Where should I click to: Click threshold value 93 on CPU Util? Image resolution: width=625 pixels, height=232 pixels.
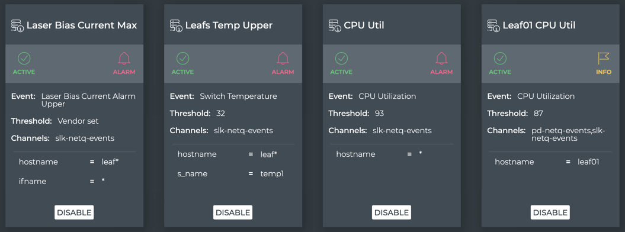pos(379,114)
